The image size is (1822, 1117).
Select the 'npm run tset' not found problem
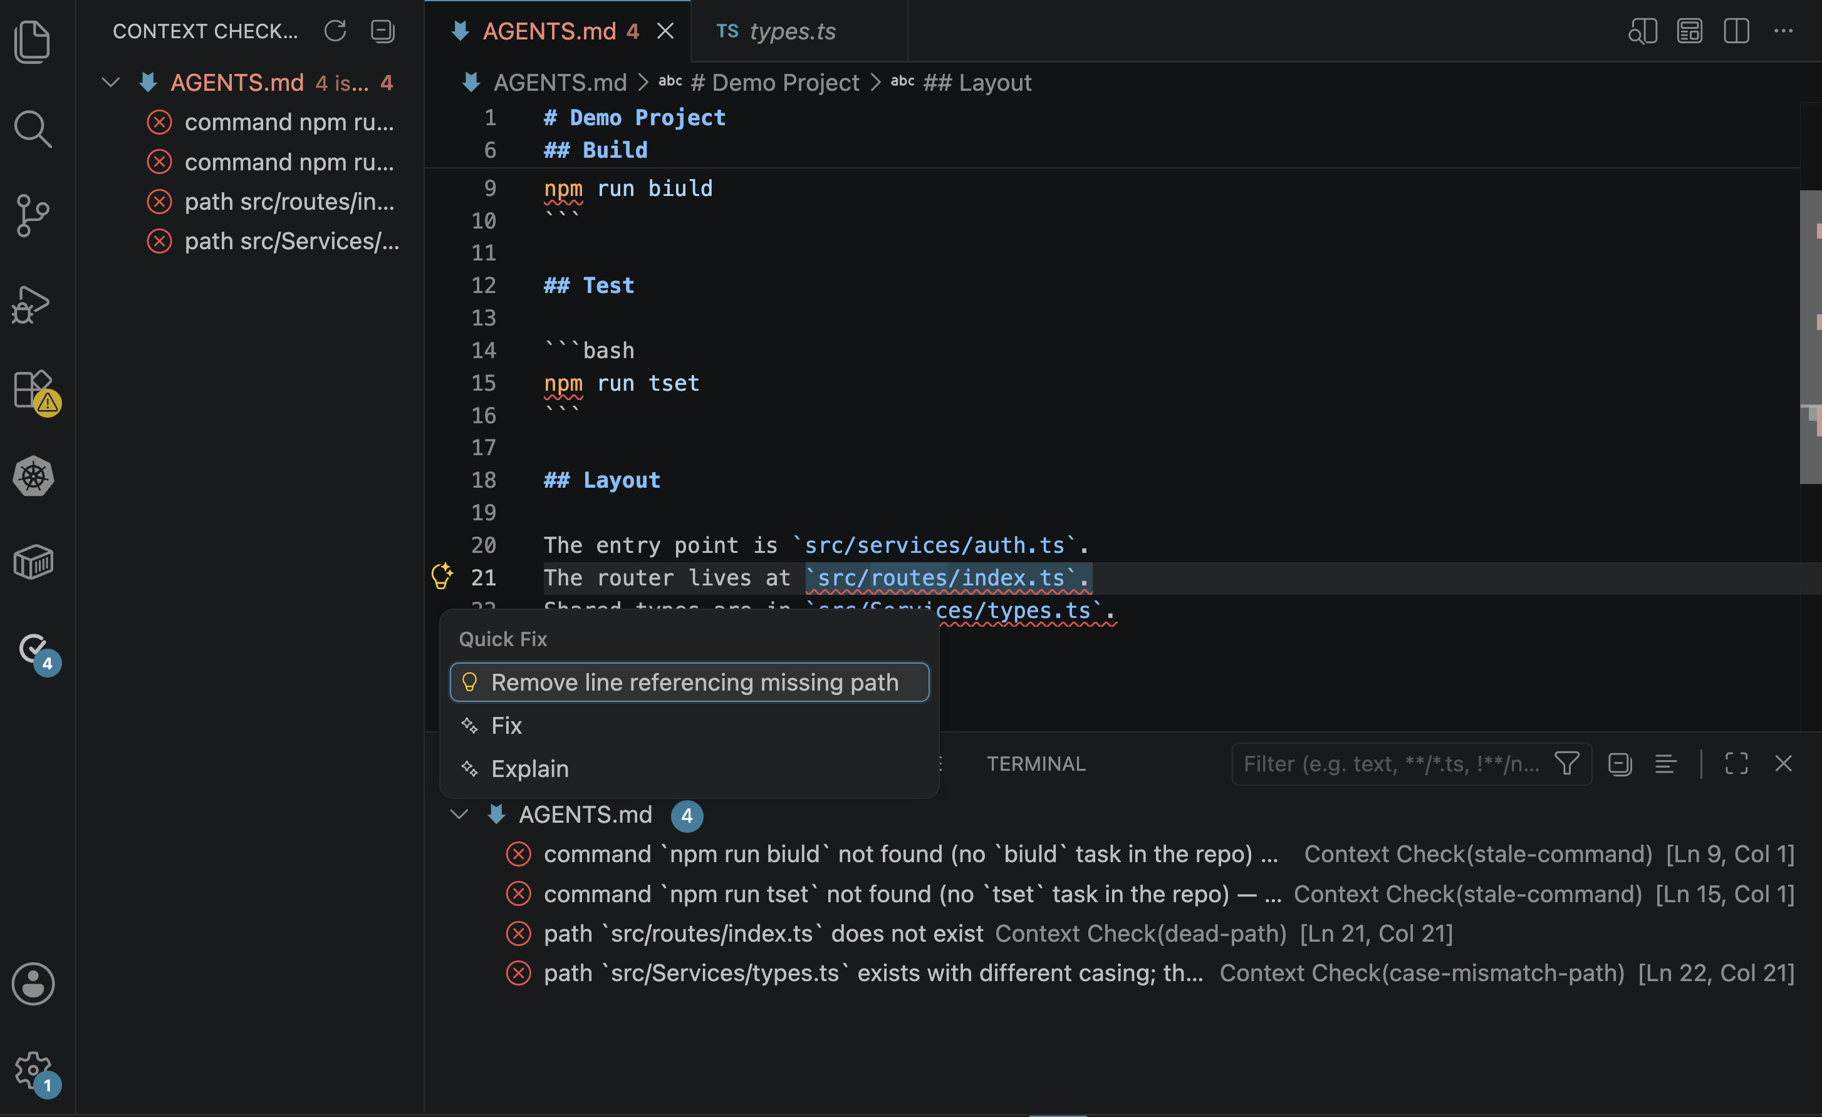[1123, 894]
